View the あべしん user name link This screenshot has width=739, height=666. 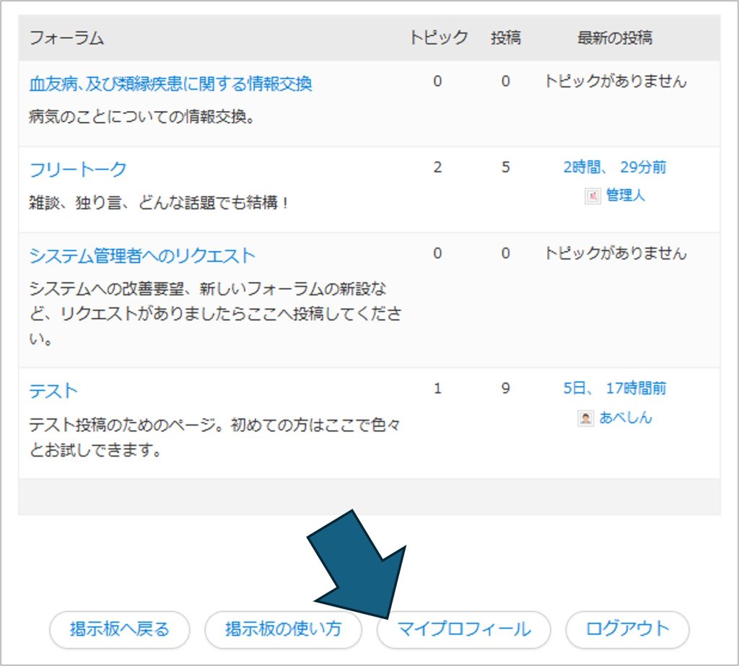[625, 418]
